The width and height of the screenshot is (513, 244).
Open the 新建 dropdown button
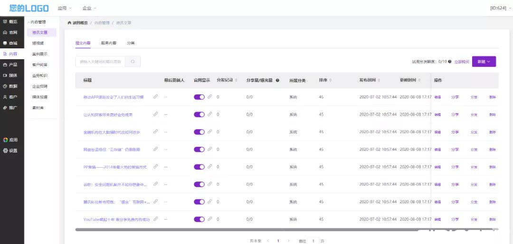click(x=484, y=62)
